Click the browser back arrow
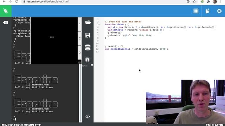Screen dimensions: 225x126 click(x=4, y=1)
